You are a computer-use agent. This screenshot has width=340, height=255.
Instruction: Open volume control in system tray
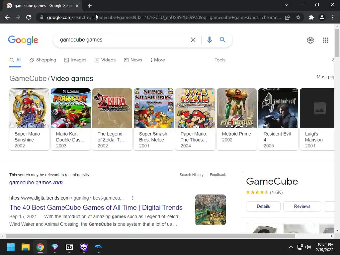[308, 247]
